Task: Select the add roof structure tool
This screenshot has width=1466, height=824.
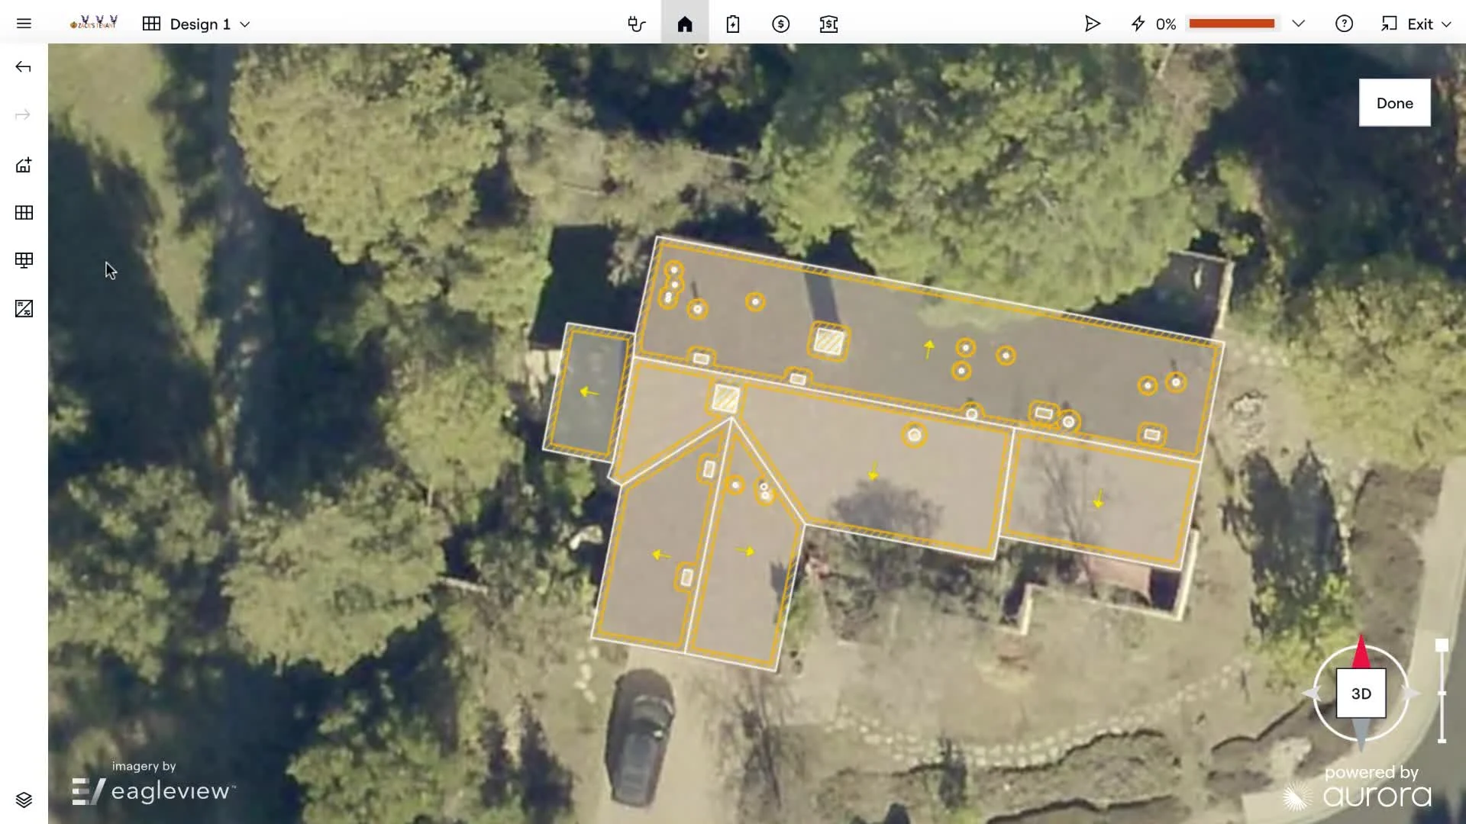Action: coord(24,166)
